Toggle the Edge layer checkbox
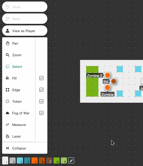The height and width of the screenshot is (166, 143). (x=41, y=90)
